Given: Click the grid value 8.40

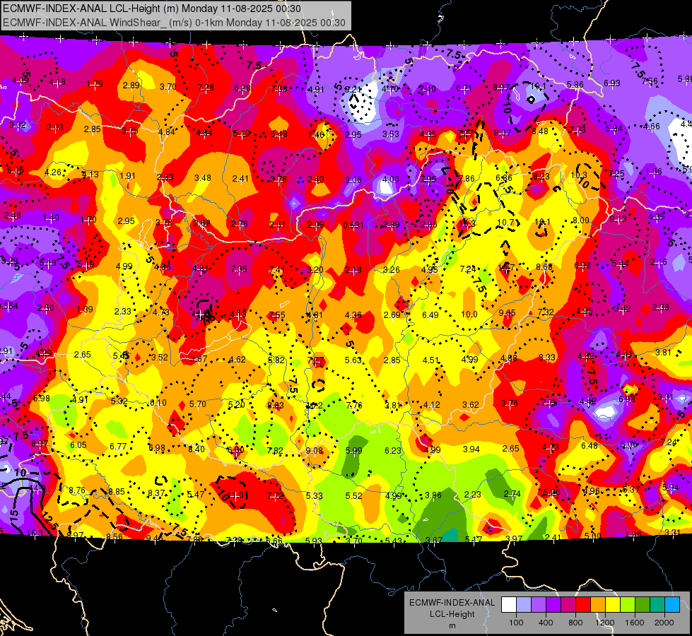Looking at the screenshot, I should coord(197,449).
